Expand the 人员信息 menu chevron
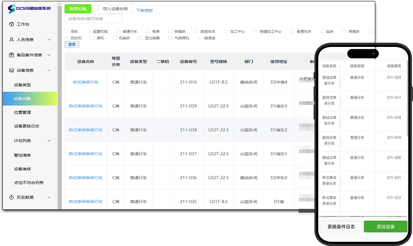This screenshot has height=246, width=413. point(49,39)
